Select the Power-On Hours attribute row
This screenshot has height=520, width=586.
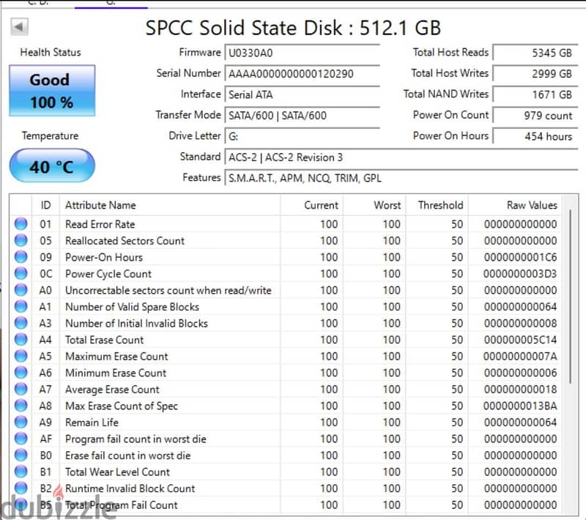[286, 257]
